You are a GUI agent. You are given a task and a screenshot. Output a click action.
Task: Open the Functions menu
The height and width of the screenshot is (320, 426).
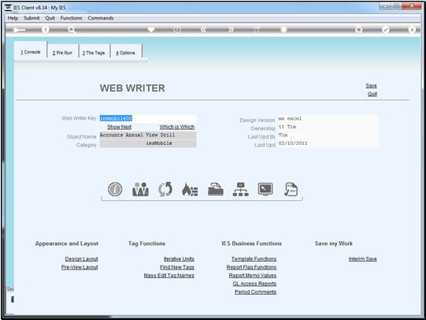(x=71, y=18)
